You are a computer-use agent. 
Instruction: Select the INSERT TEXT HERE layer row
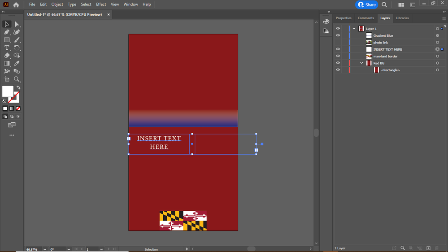388,49
